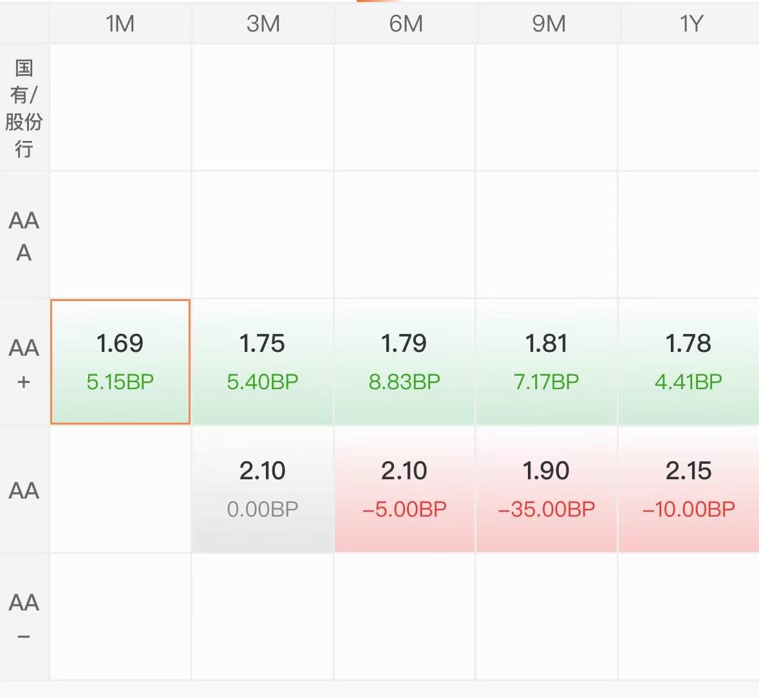This screenshot has height=698, width=759.
Task: Select the AA+ 9M cell showing 1.81
Action: click(x=547, y=362)
